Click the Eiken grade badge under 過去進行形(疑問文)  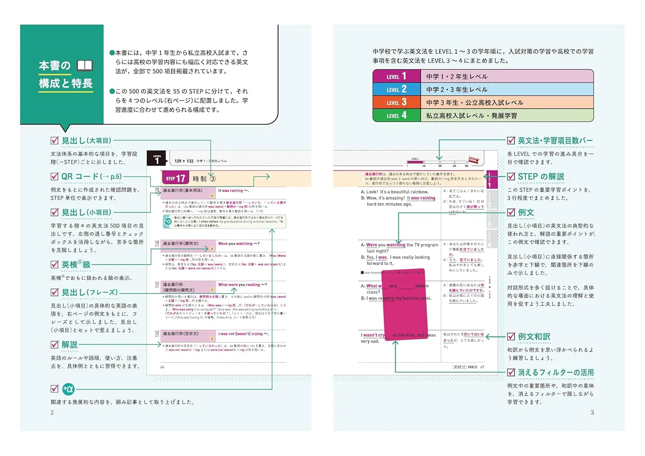pyautogui.click(x=212, y=249)
